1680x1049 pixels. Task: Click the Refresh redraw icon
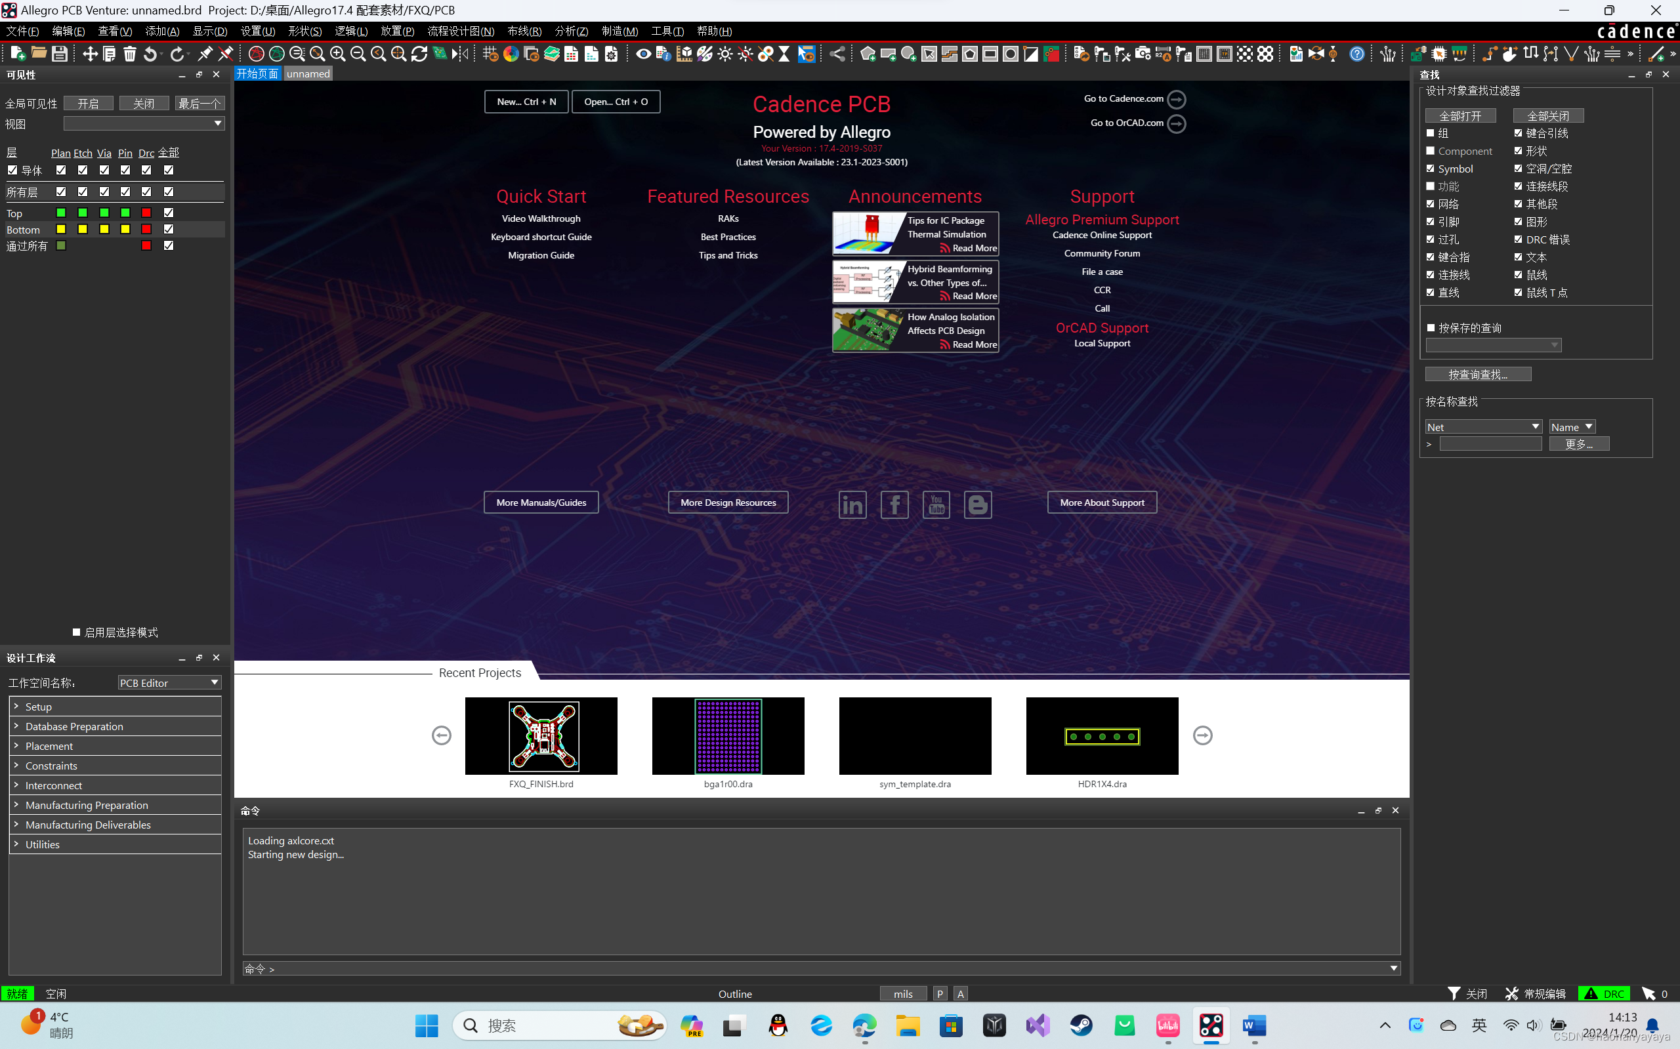click(419, 53)
